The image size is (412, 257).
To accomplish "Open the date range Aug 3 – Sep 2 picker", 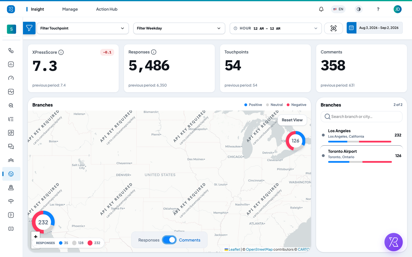I will pos(375,28).
